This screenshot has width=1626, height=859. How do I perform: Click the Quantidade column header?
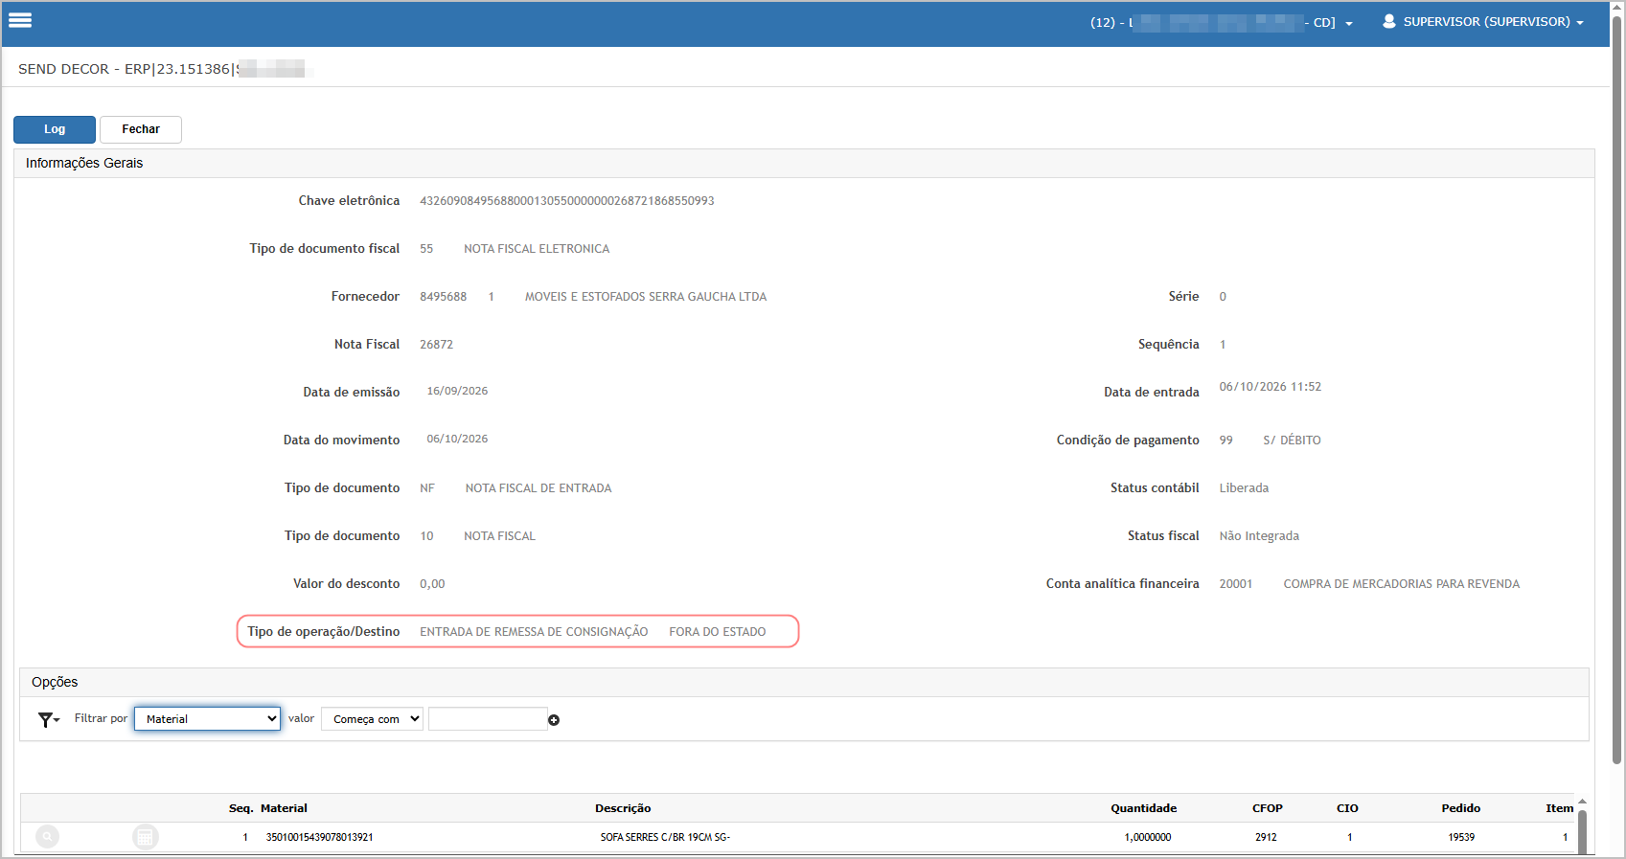click(1143, 808)
